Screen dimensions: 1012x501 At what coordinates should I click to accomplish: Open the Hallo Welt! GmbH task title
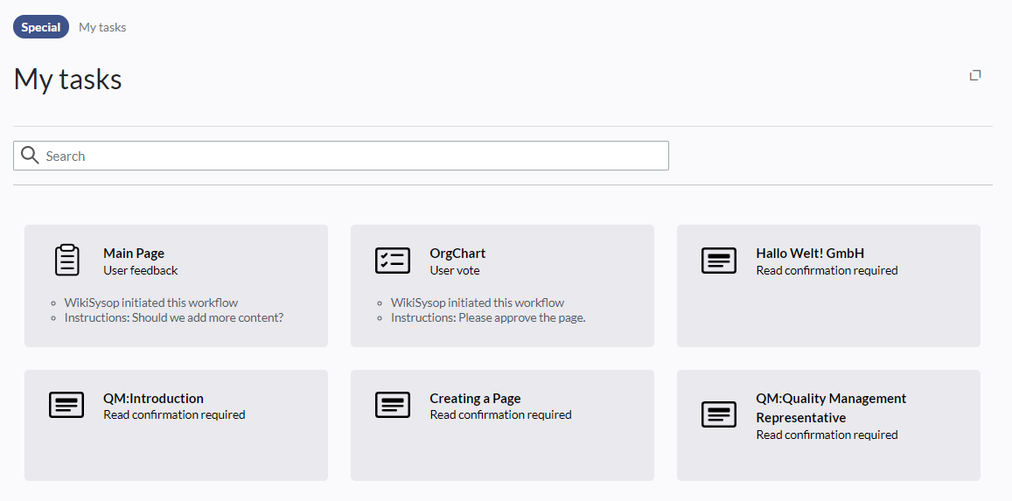click(x=810, y=254)
